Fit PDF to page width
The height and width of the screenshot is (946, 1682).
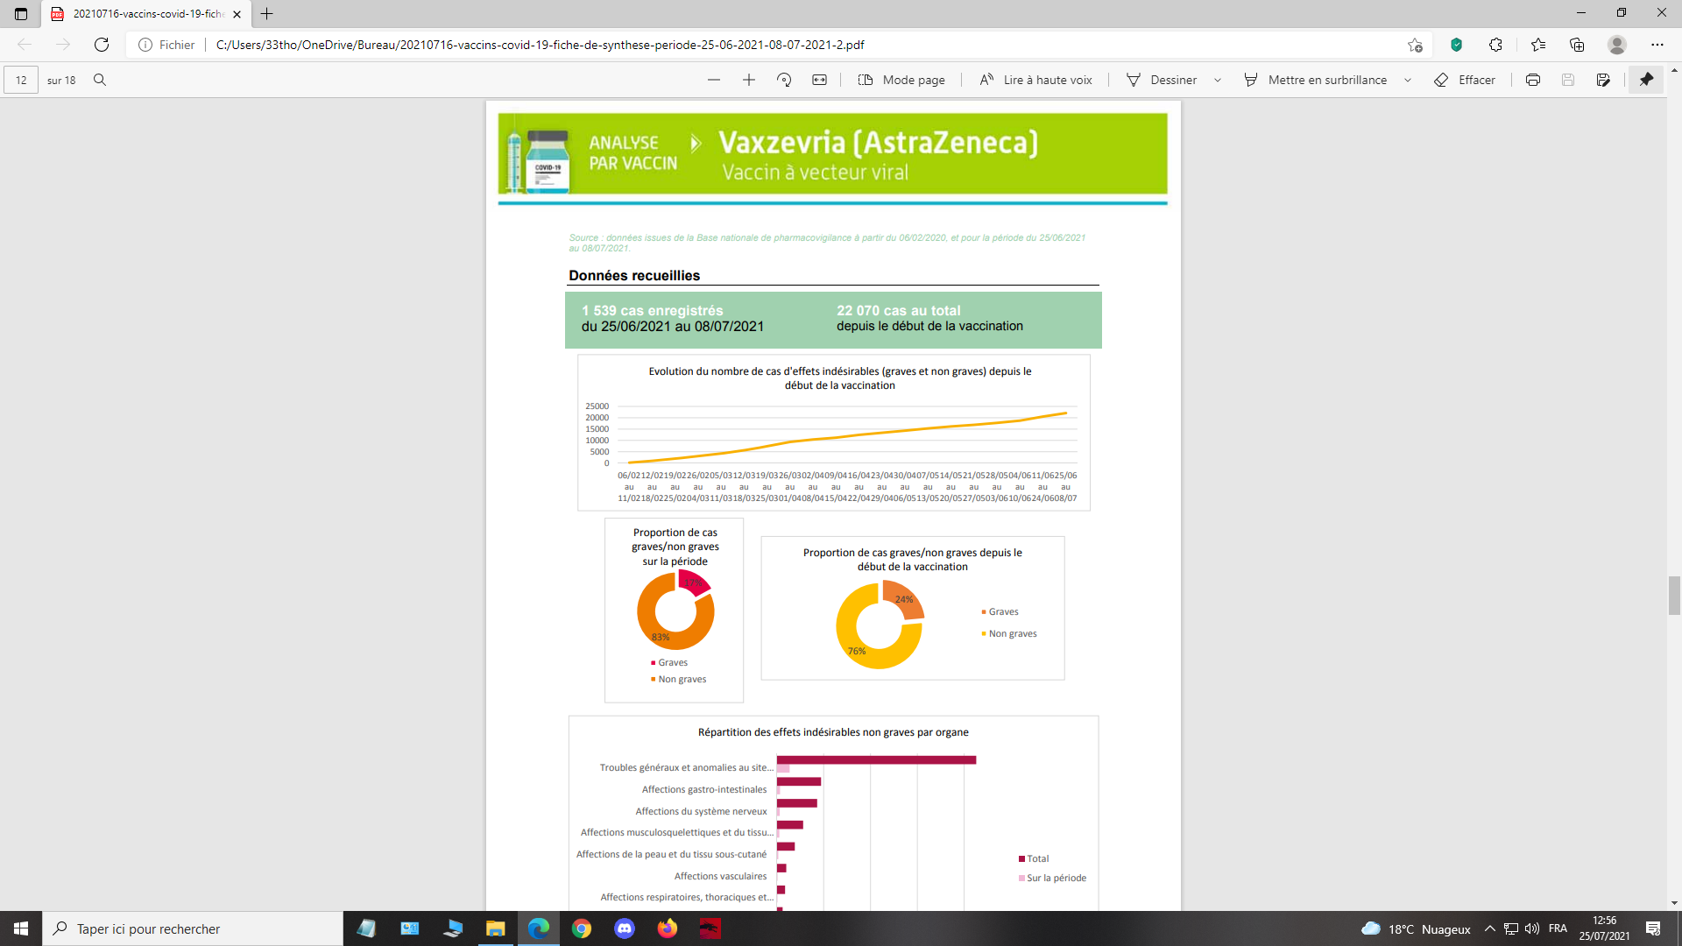coord(819,80)
